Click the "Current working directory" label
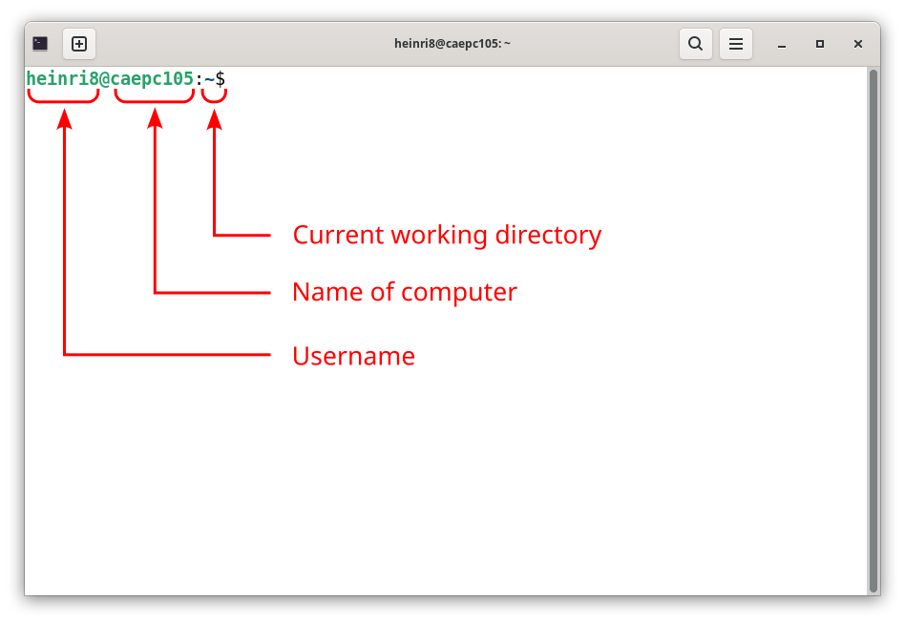Screen dimensions: 905x623 point(447,235)
